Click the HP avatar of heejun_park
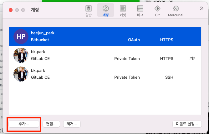209x134 pixels. point(21,37)
